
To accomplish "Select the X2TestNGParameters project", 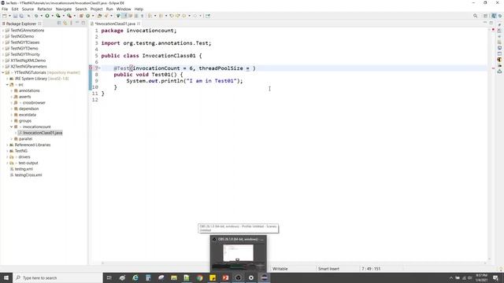I will [x=28, y=66].
